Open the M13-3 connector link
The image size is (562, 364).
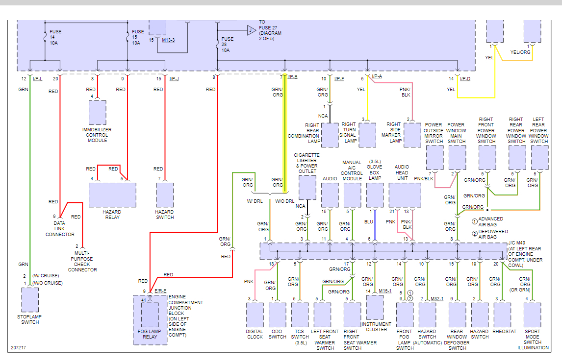[x=168, y=40]
